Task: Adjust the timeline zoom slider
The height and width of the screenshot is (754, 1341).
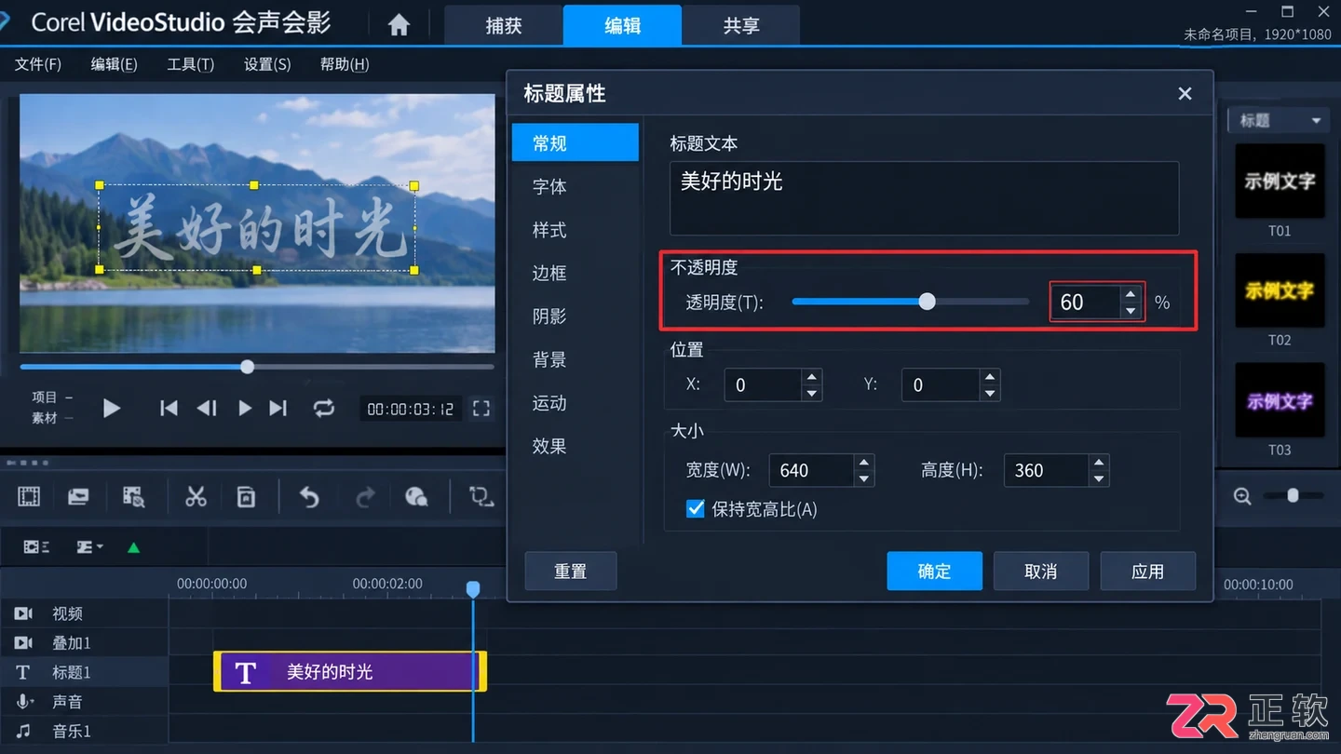Action: [1293, 495]
